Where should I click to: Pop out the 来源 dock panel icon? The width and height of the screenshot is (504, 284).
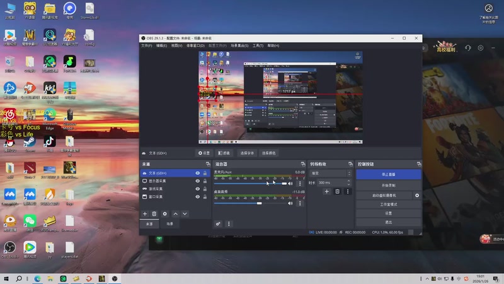pos(208,164)
